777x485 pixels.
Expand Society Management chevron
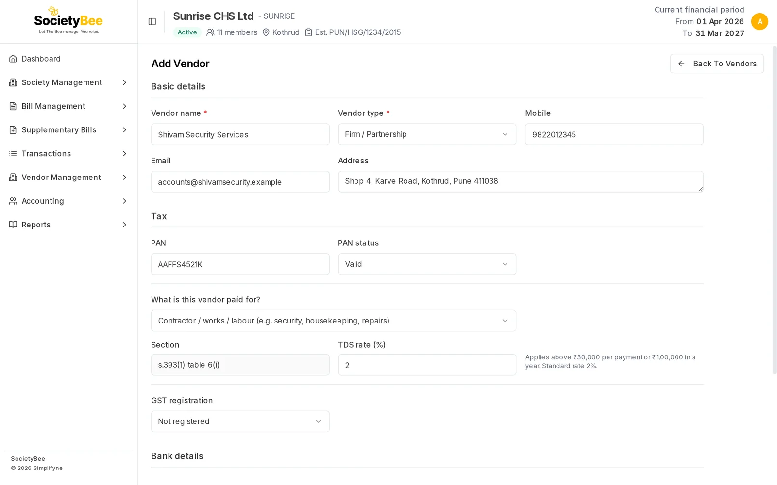(x=125, y=82)
